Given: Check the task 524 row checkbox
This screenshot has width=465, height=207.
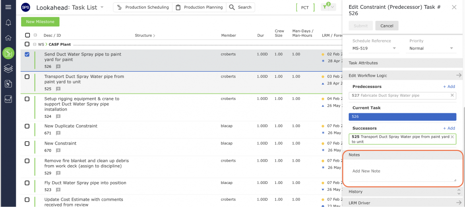Looking at the screenshot, I should click(27, 99).
